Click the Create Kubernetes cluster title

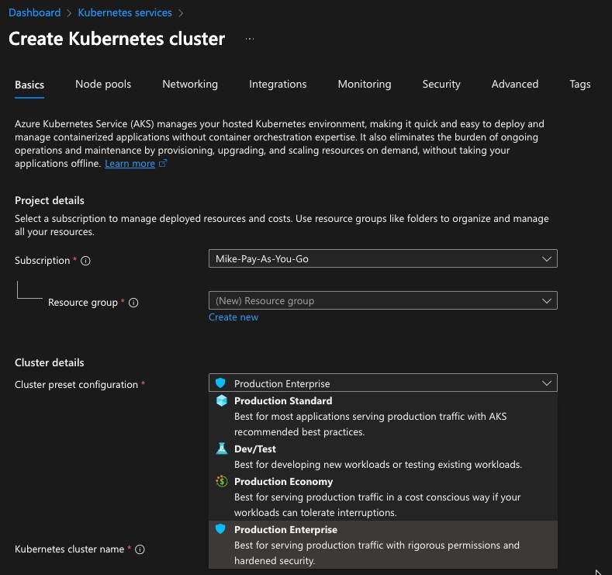(x=116, y=39)
